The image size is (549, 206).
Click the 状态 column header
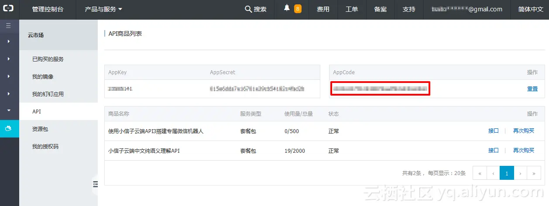(x=334, y=113)
